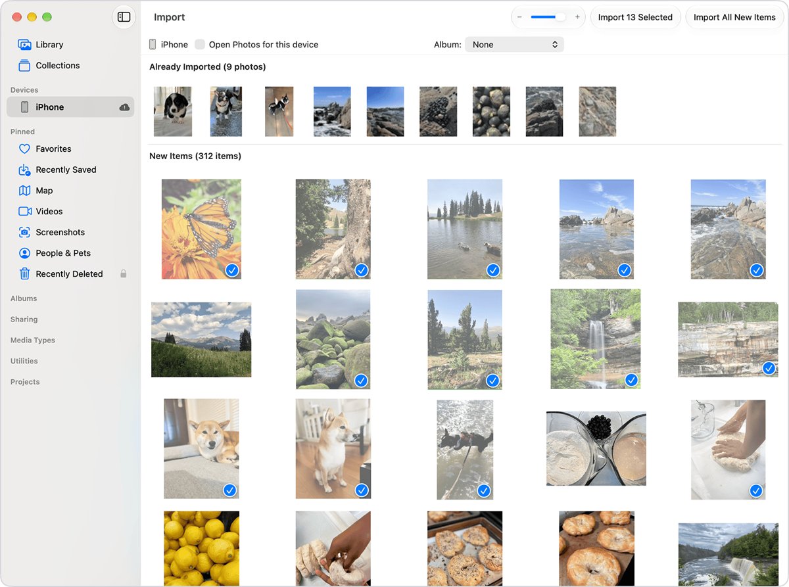Open People & Pets in the sidebar
Screen dimensions: 789x587
(70, 253)
